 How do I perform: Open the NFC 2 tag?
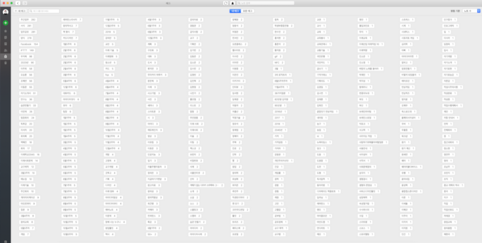click(x=279, y=63)
